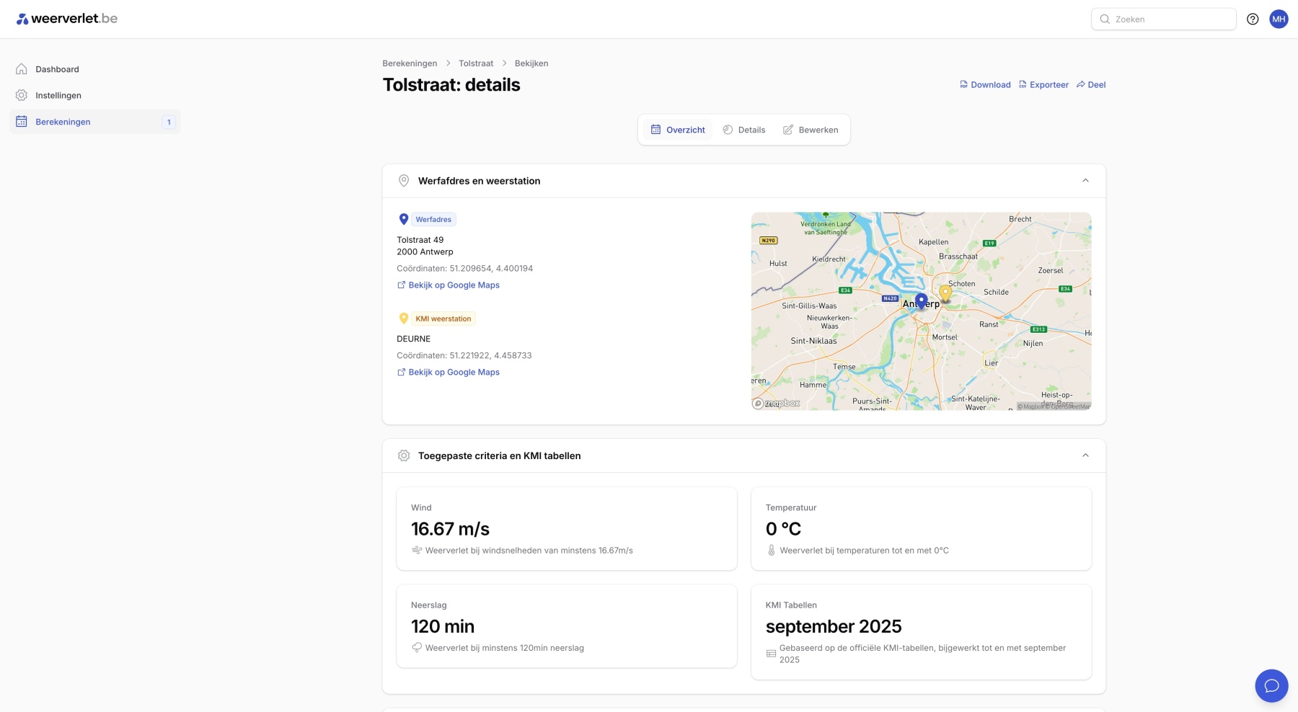Share via the Deel button
The image size is (1298, 712).
tap(1091, 85)
